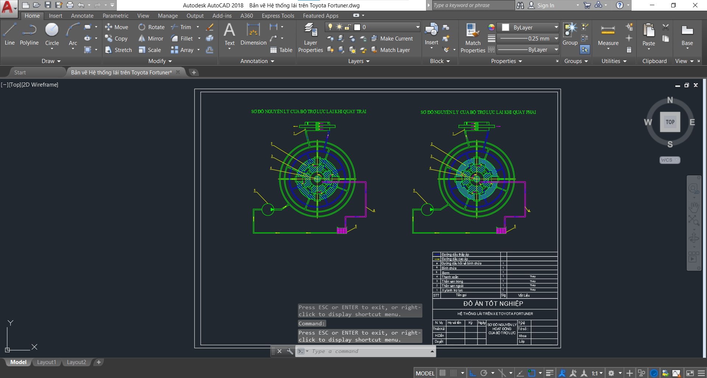Select the Circle tool
This screenshot has width=707, height=378.
[x=52, y=35]
